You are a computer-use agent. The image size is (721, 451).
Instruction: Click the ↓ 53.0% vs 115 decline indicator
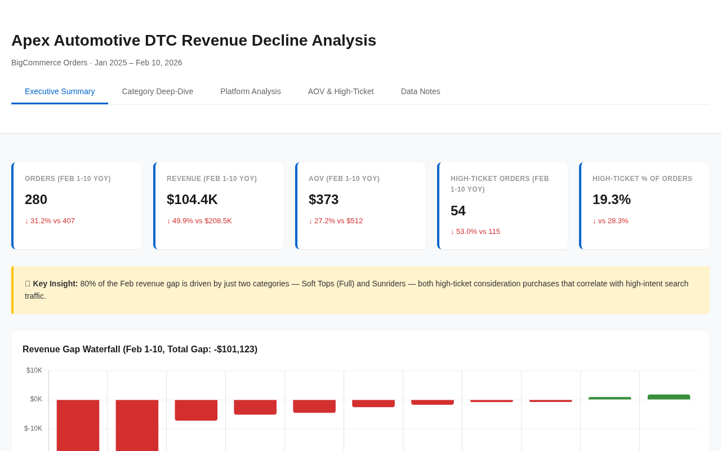tap(475, 231)
